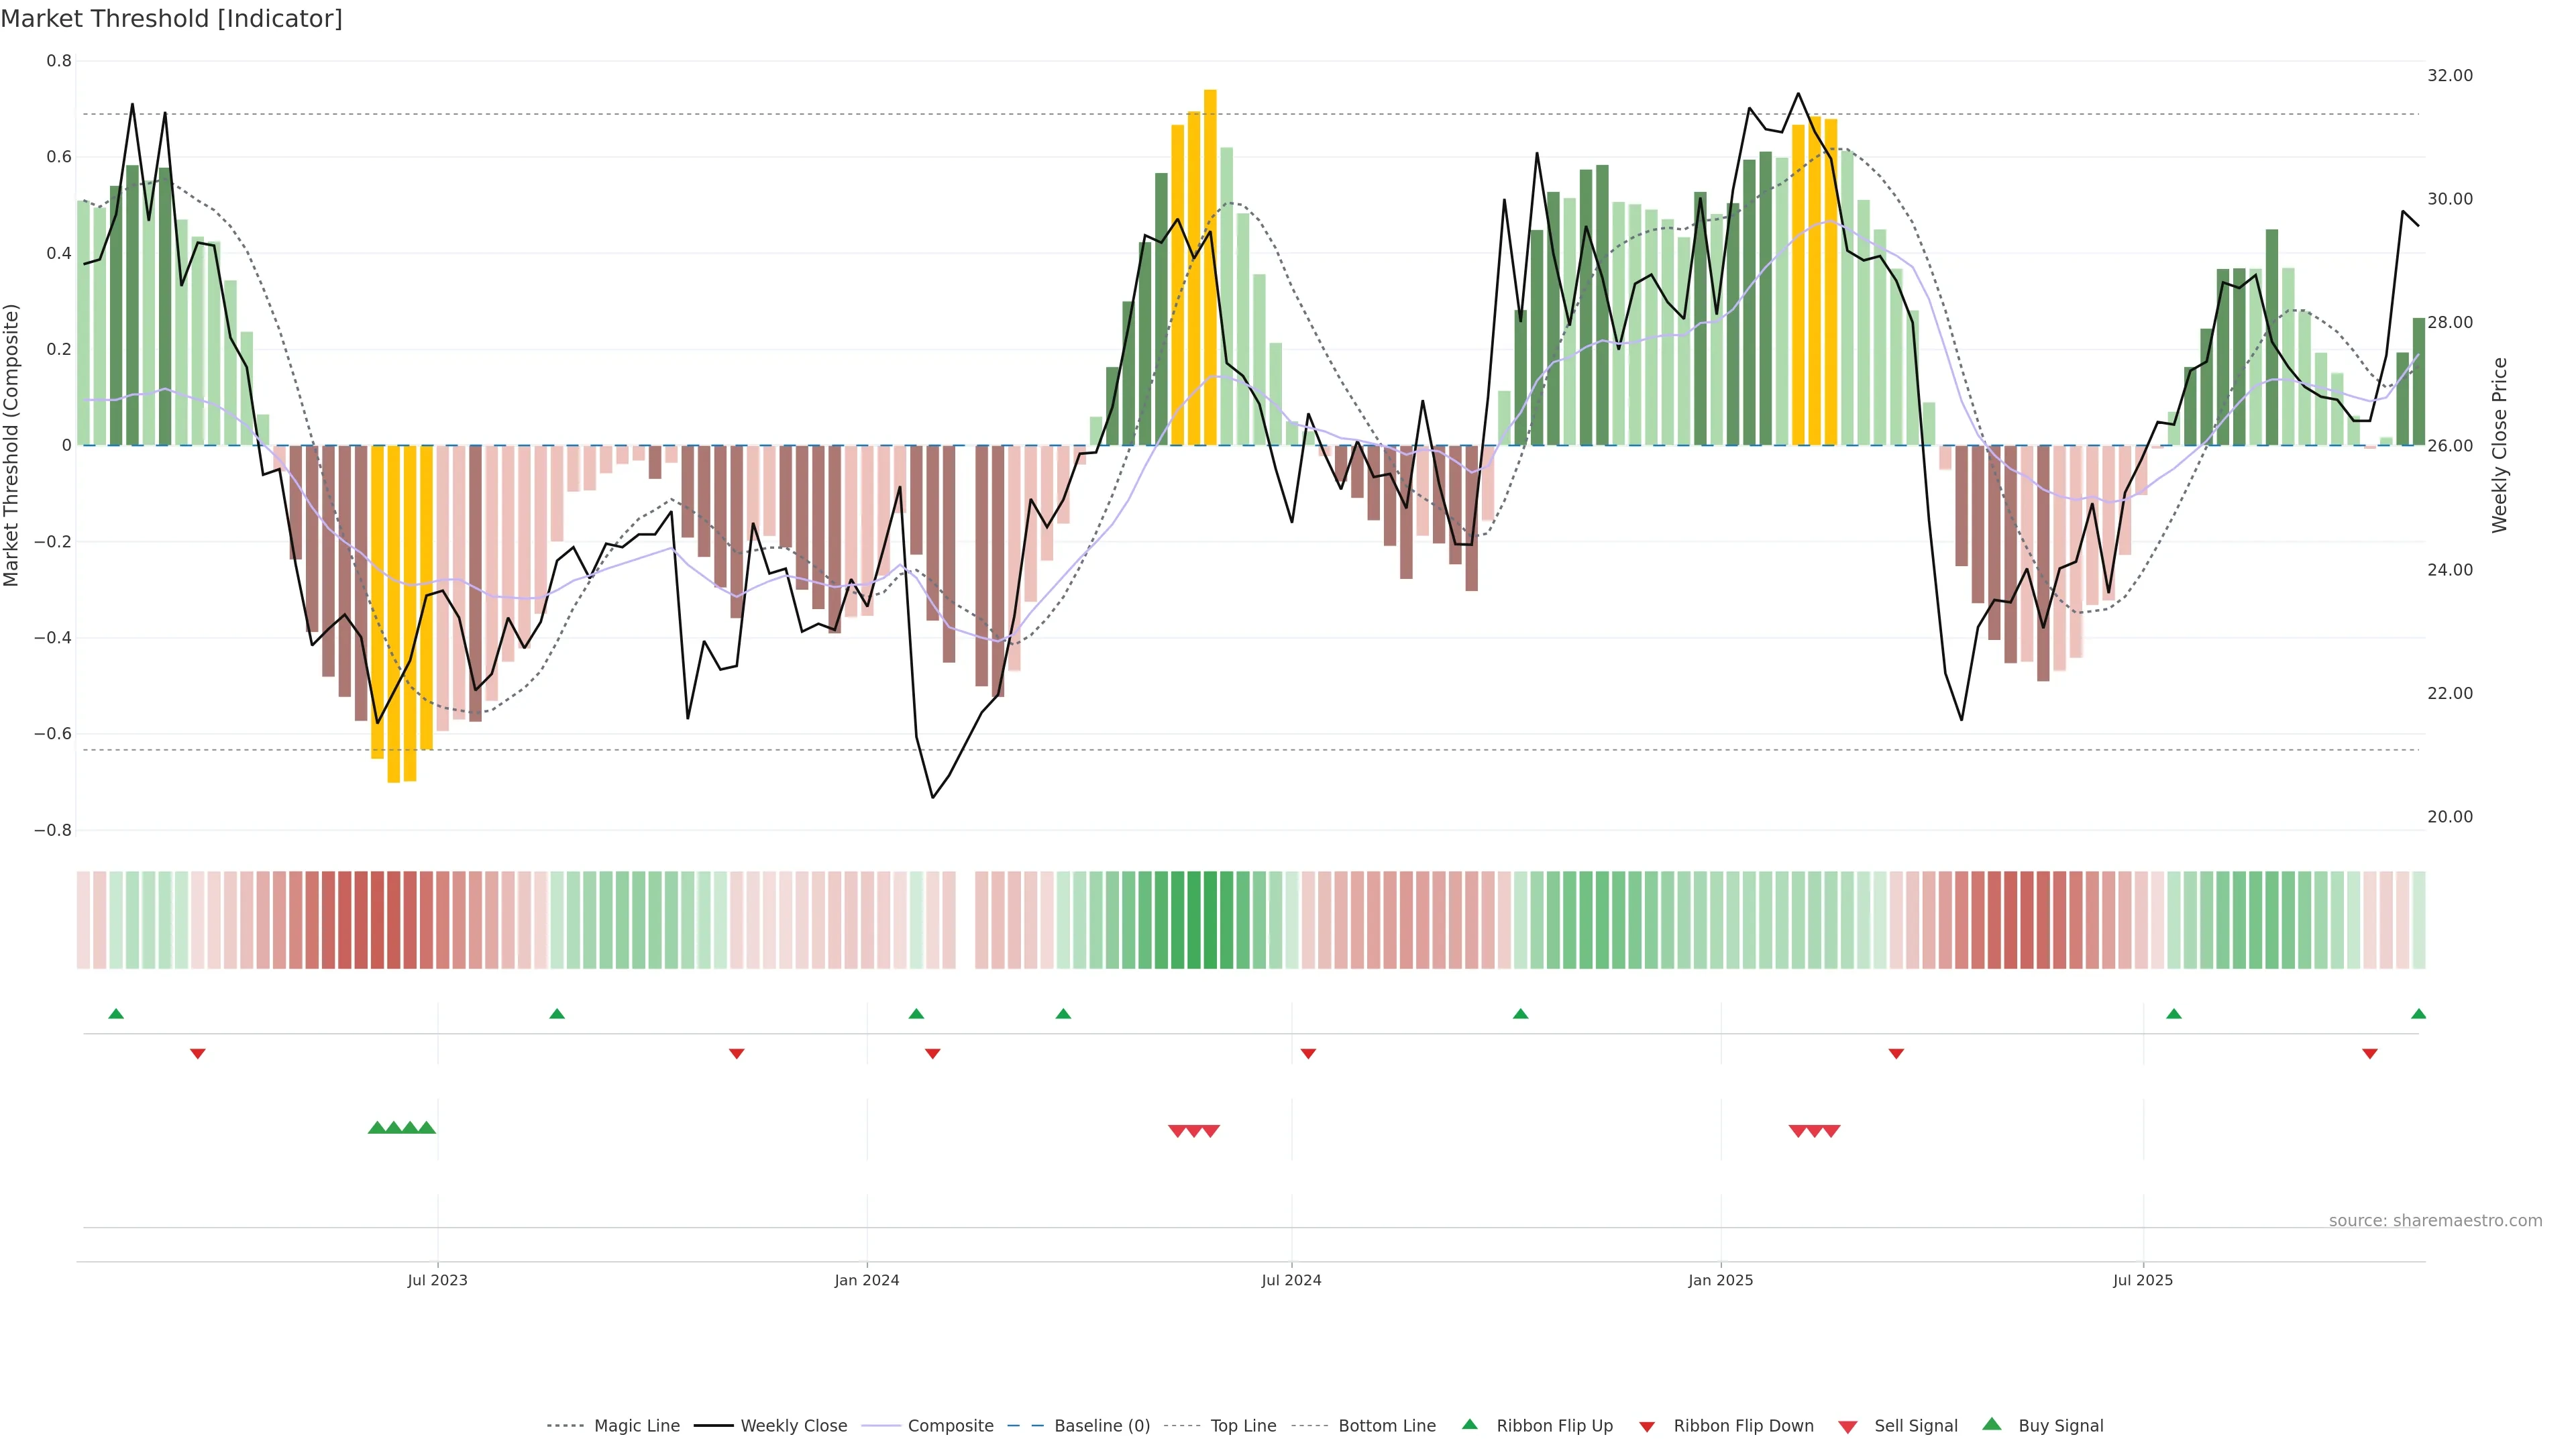Screen dimensions: 2576x1449
Task: Toggle the Composite line in the legend
Action: tap(950, 1426)
